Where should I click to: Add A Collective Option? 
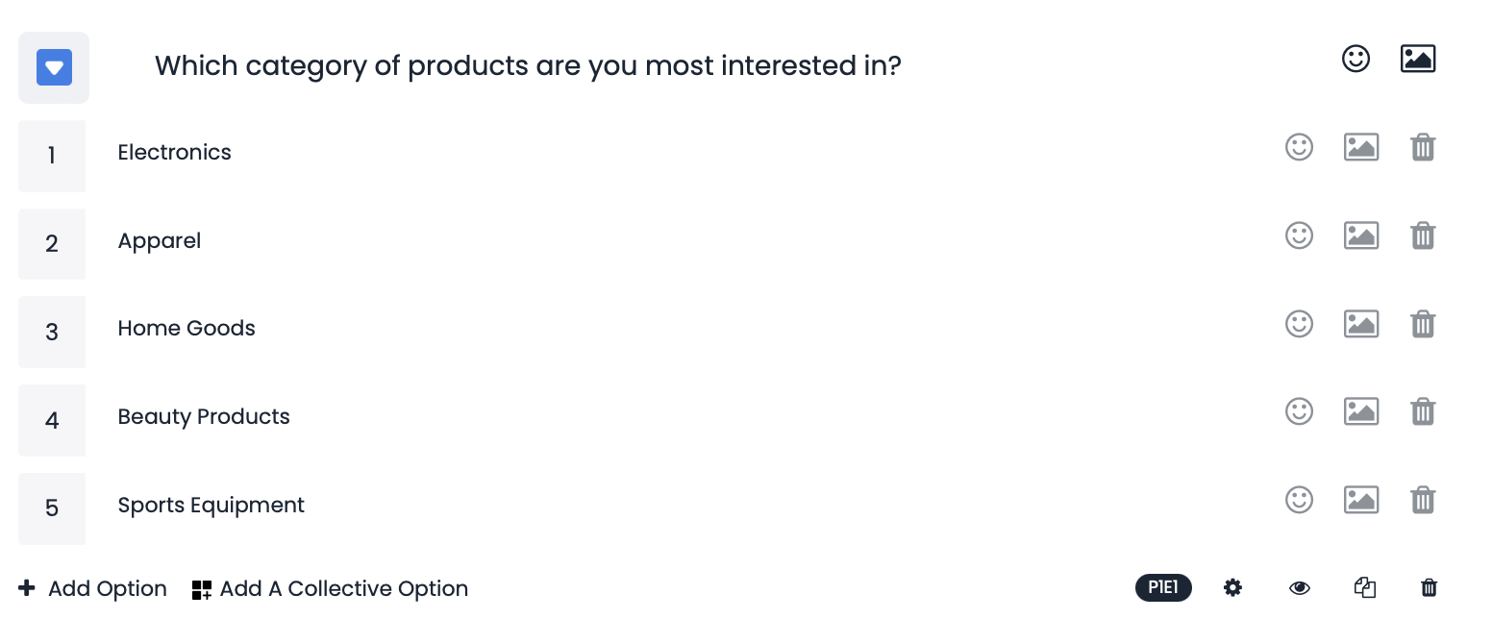329,588
